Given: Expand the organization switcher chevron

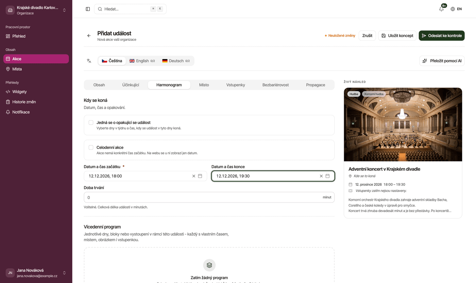Looking at the screenshot, I should click(64, 10).
